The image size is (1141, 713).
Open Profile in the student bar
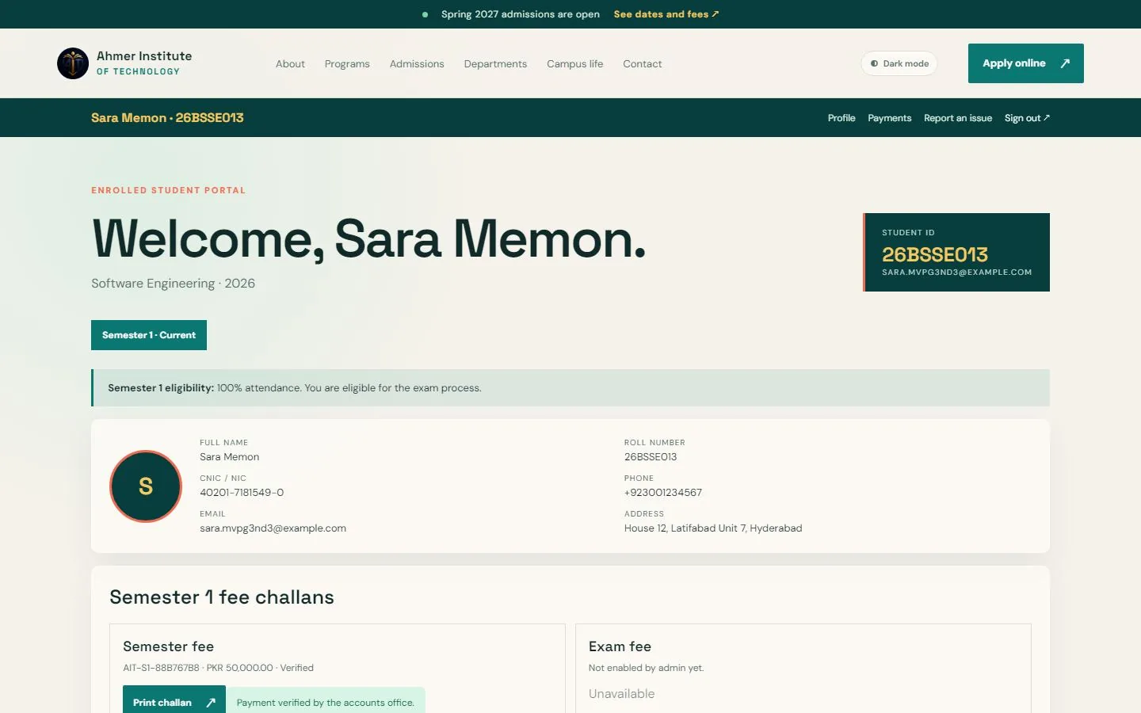(x=841, y=118)
